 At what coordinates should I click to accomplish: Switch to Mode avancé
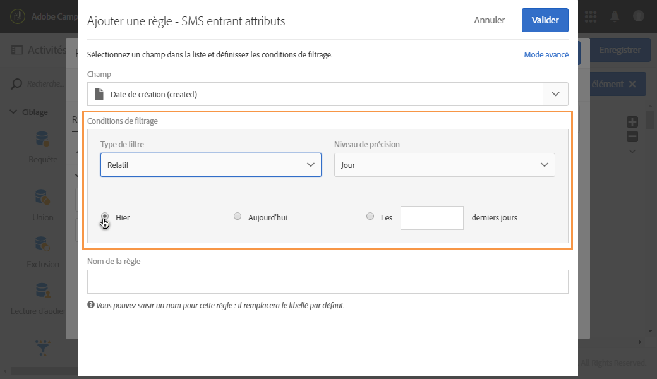(546, 55)
